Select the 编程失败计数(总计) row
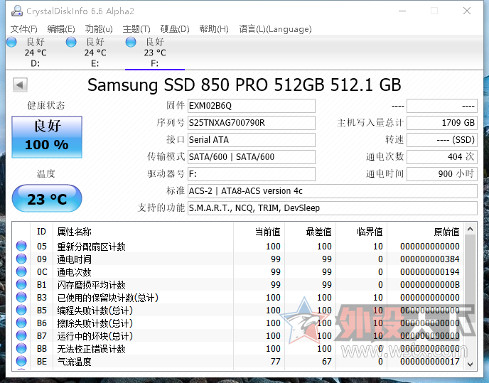The image size is (489, 383). [x=238, y=310]
